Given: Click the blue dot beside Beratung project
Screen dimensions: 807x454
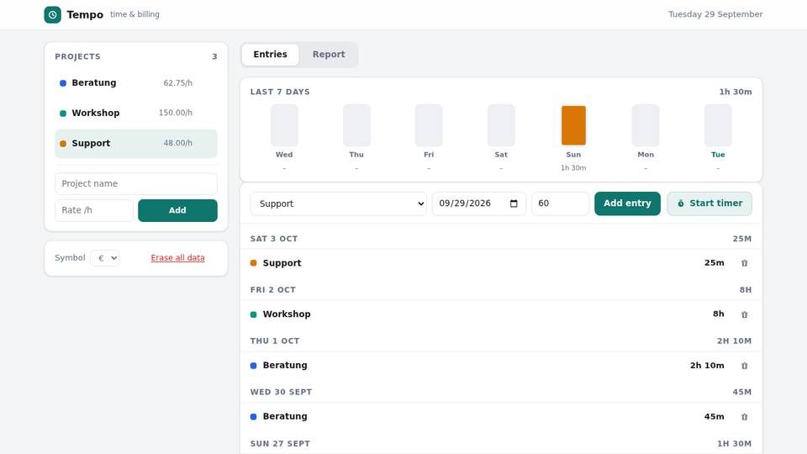Looking at the screenshot, I should 63,83.
